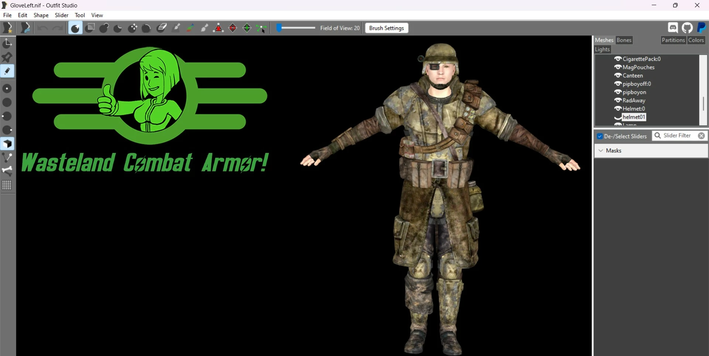709x356 pixels.
Task: Select the Inflate brush tool
Action: (104, 28)
